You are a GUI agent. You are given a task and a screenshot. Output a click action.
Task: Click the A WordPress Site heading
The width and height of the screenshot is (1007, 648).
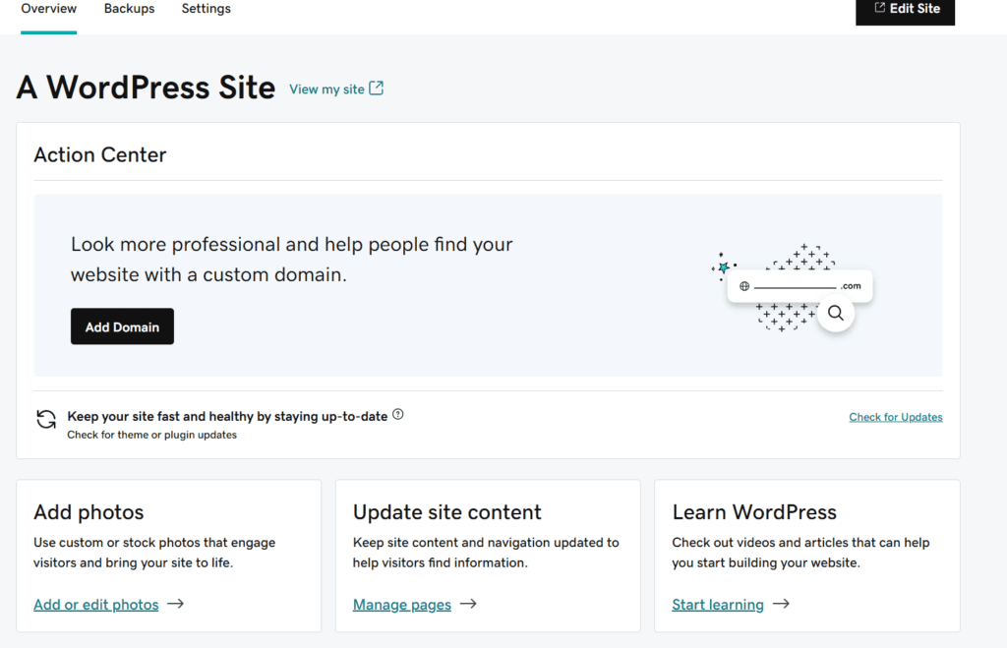[x=146, y=88]
